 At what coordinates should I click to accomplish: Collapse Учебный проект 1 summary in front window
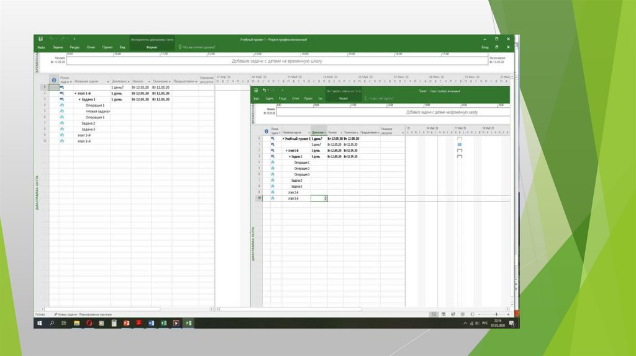point(283,138)
